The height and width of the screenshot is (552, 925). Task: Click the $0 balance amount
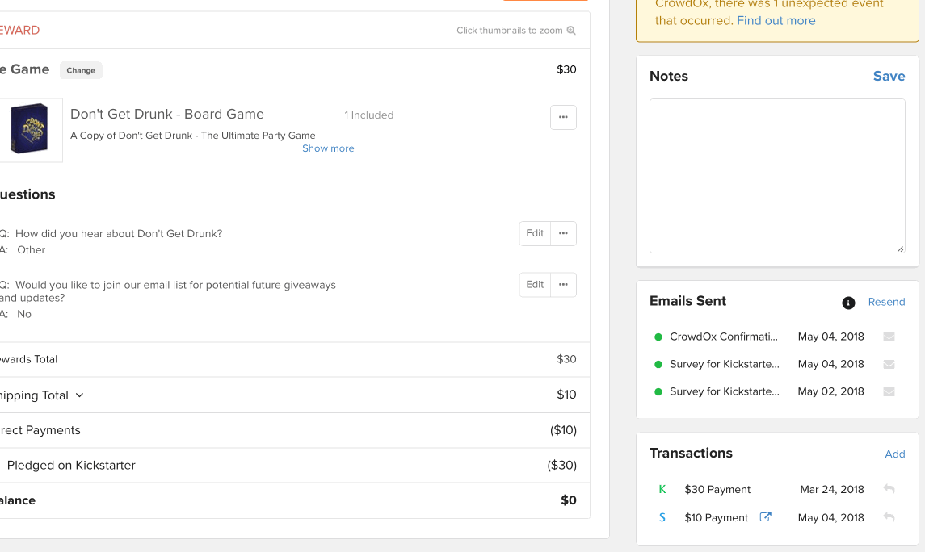(x=569, y=500)
